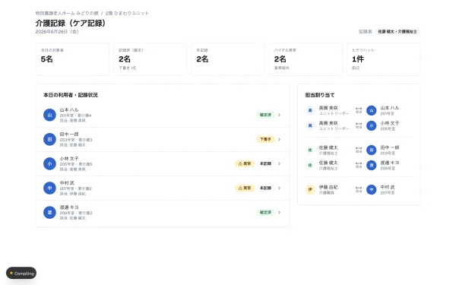Click 担当割り当て panel heading
This screenshot has width=456, height=285.
click(320, 95)
